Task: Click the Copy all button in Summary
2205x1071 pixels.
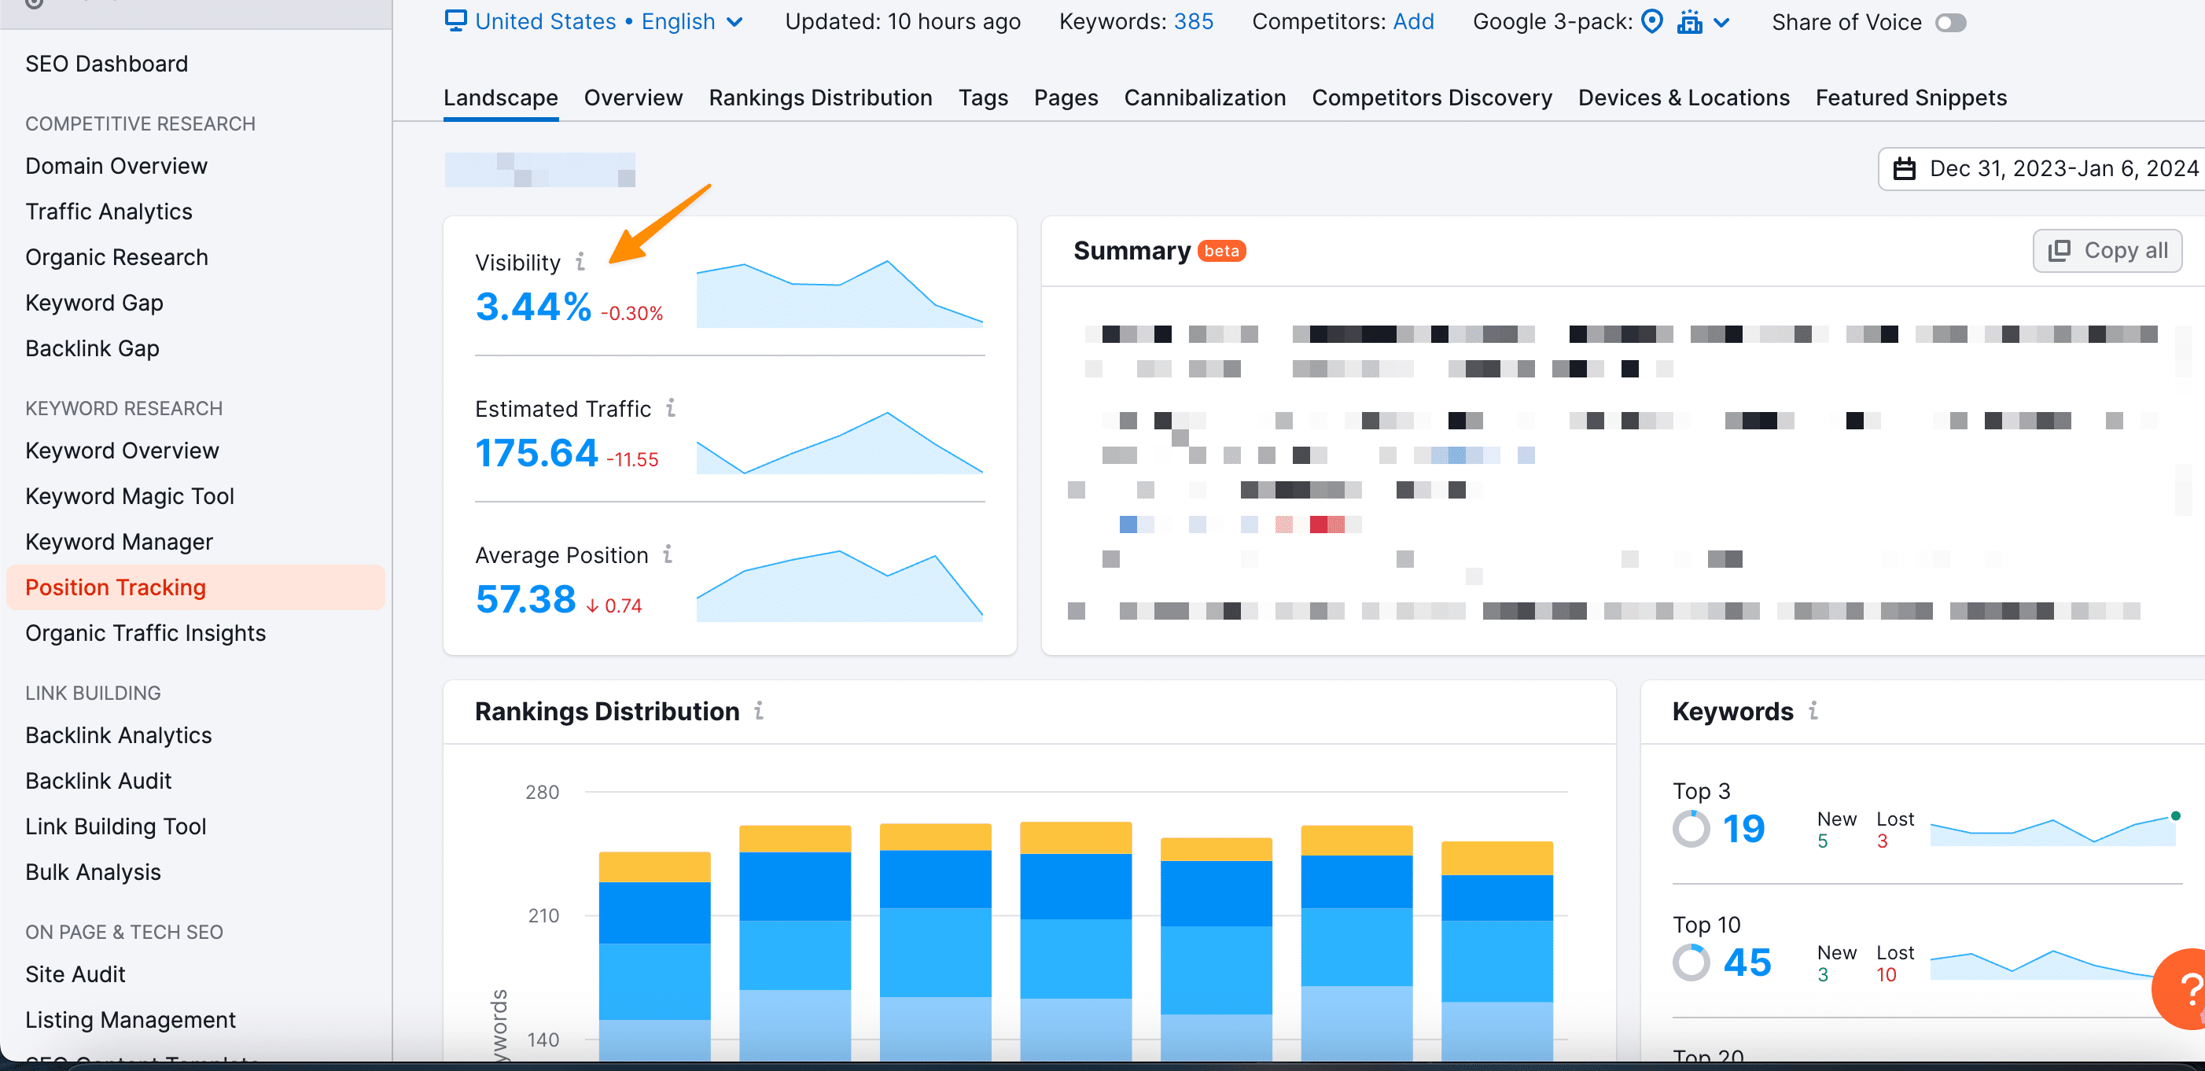Action: (x=2107, y=251)
